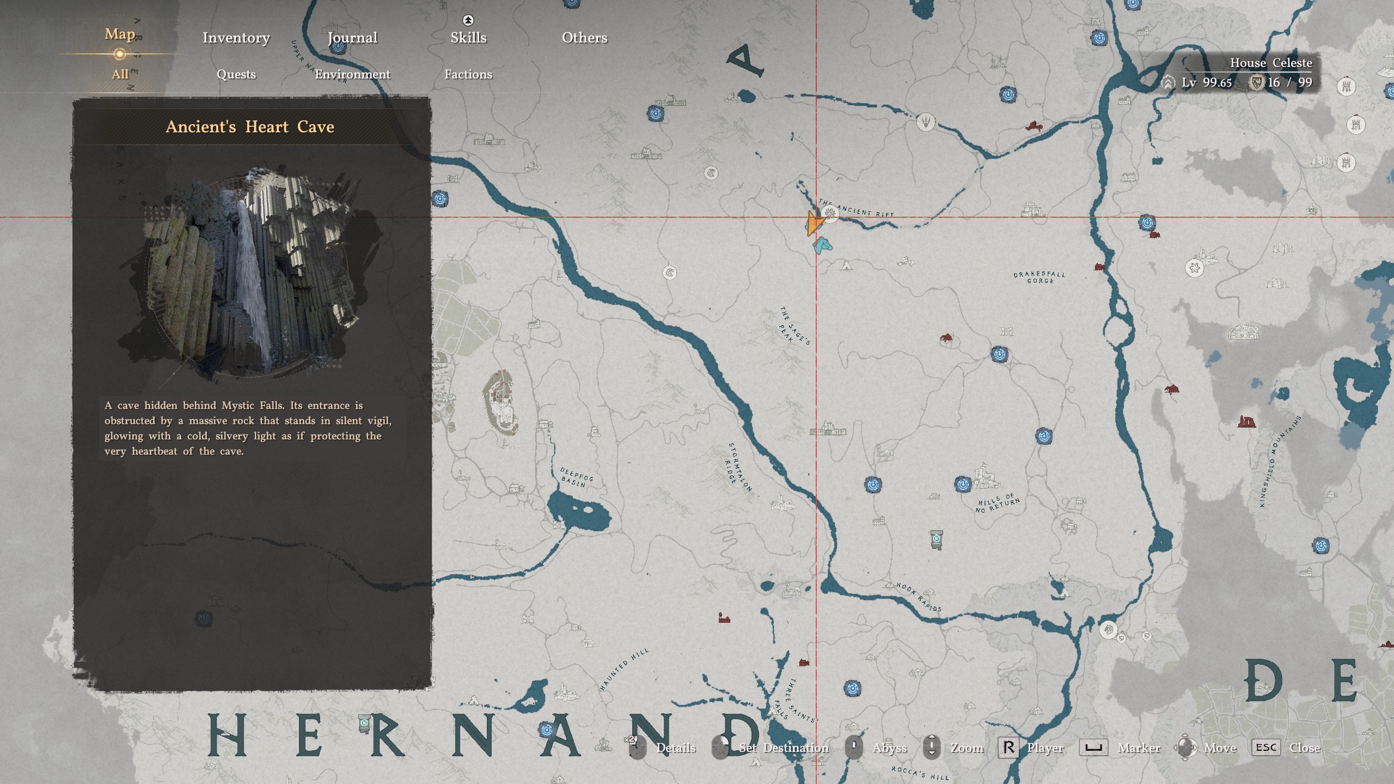The image size is (1394, 784).
Task: Select blue fast-travel icon above Hills of No Return
Action: click(963, 483)
